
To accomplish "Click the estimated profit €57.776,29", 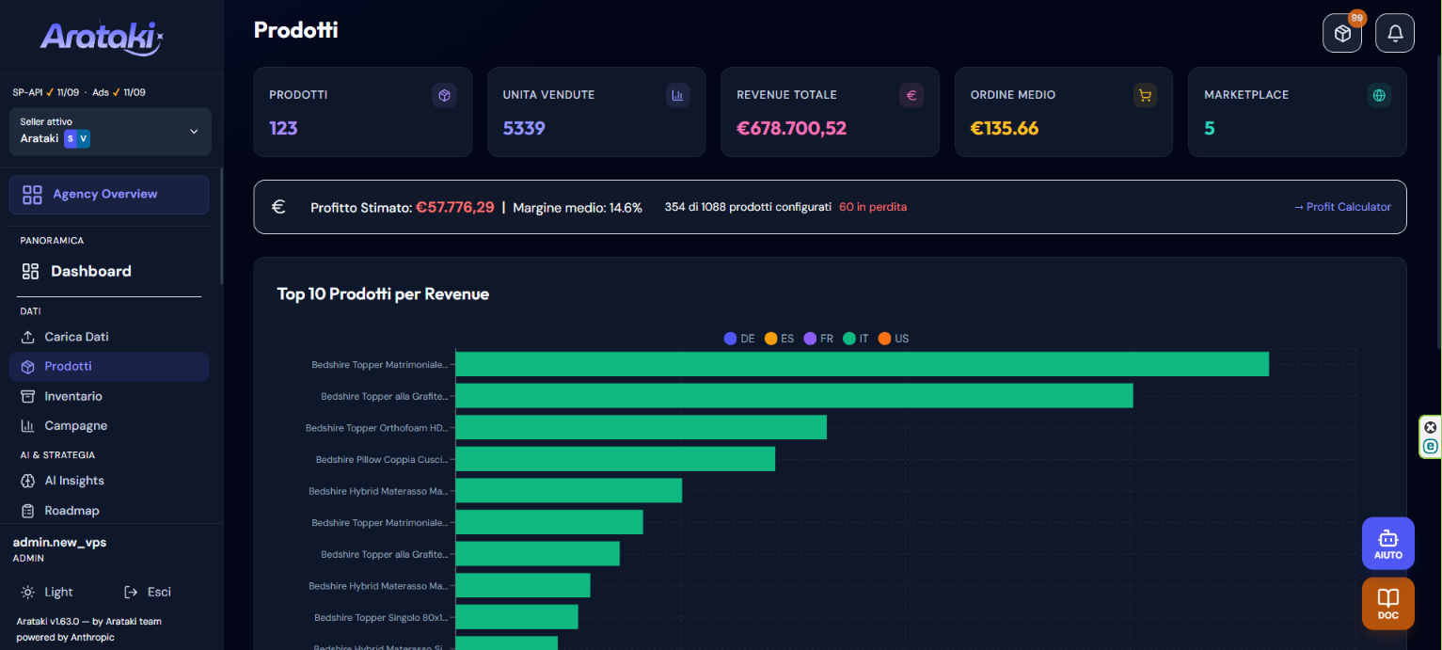I will tap(455, 207).
